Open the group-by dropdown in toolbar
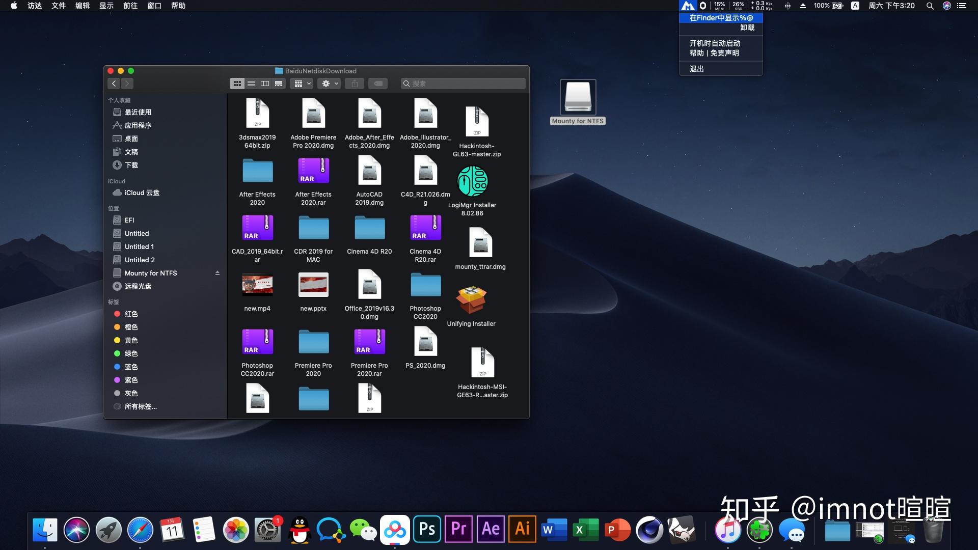 coord(303,84)
